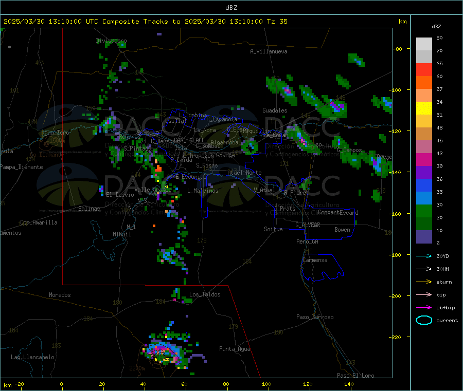Viewport: 463px width, 391px height.
Task: Click the 'Atuel_Norte' map label
Action: click(x=244, y=173)
